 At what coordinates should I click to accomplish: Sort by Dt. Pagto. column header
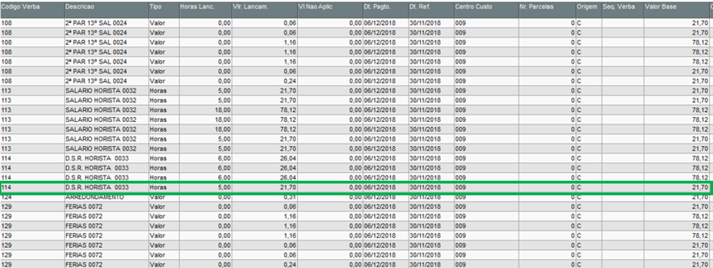point(385,10)
